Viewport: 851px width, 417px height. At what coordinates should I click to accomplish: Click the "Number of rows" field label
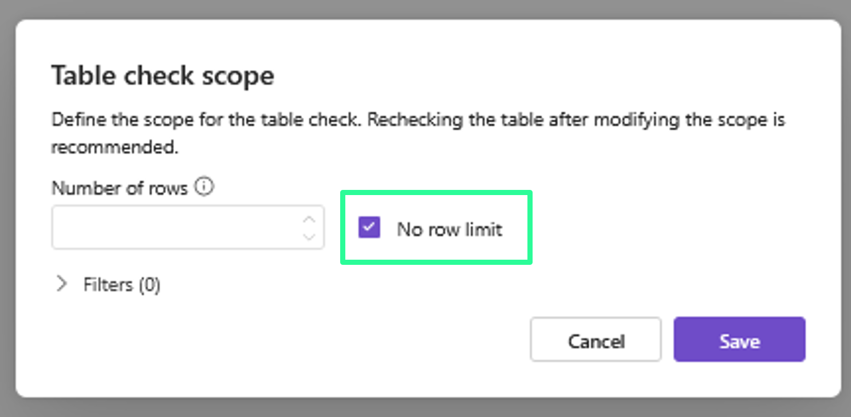coord(119,188)
